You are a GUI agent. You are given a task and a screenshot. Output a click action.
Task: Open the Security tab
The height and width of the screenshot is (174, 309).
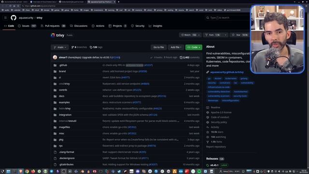[138, 26]
